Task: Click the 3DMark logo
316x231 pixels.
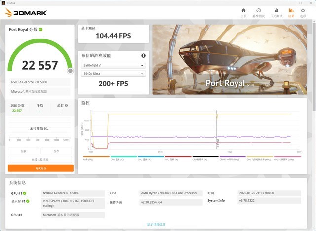Action: click(x=26, y=13)
